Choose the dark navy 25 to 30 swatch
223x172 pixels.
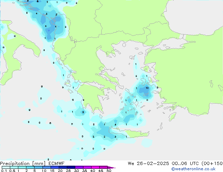tap(71, 167)
